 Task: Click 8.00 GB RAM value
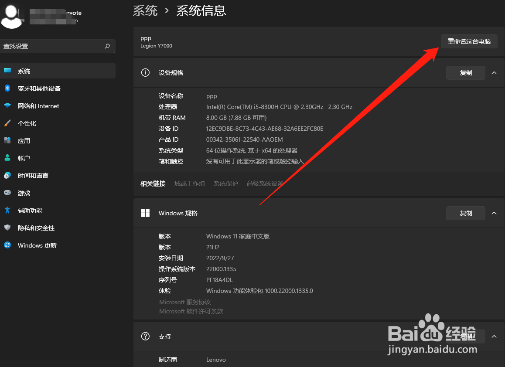pos(236,118)
